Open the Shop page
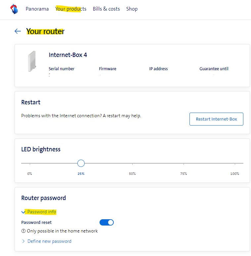Screen dimensions: 251x256 [132, 9]
